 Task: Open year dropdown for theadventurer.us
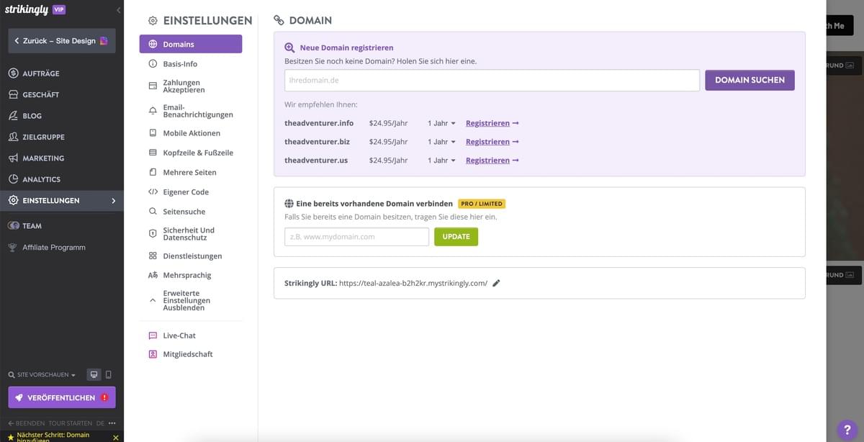click(x=441, y=161)
